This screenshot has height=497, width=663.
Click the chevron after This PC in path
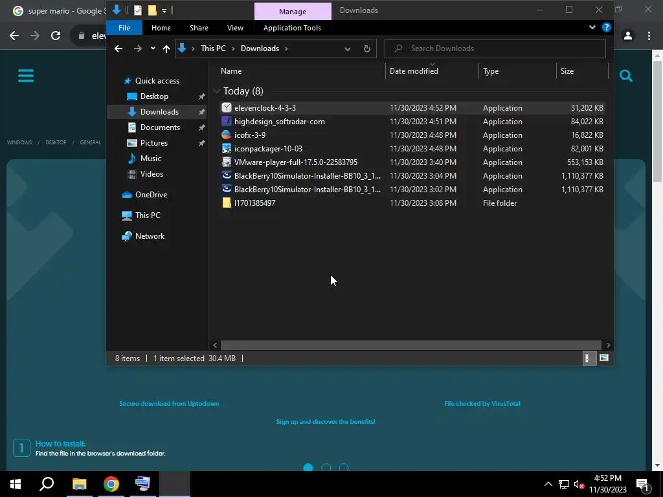tap(233, 49)
